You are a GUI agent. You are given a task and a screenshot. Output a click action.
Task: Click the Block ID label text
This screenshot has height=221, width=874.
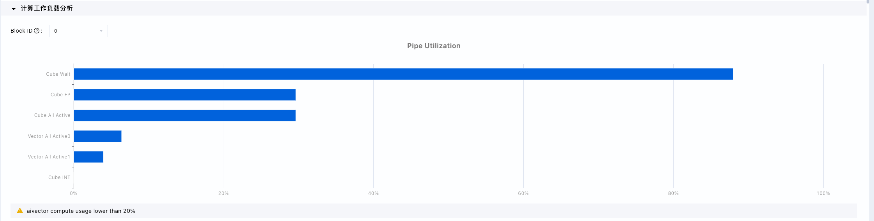click(x=21, y=31)
